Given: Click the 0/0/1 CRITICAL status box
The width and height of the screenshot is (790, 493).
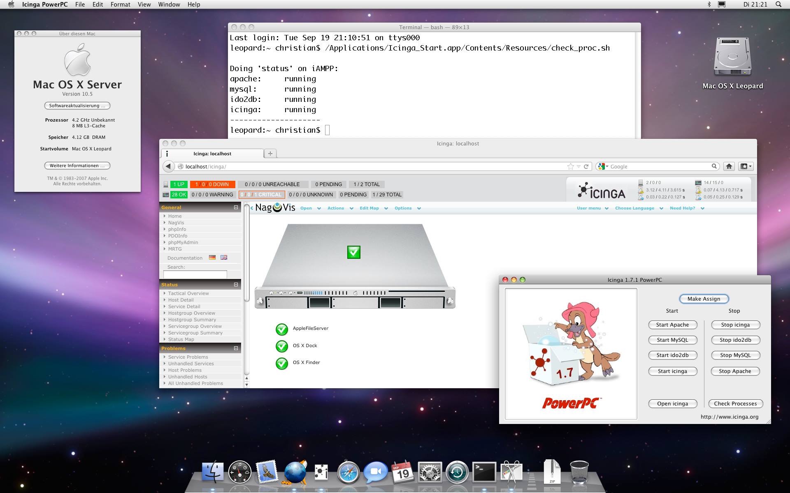Looking at the screenshot, I should coord(262,195).
